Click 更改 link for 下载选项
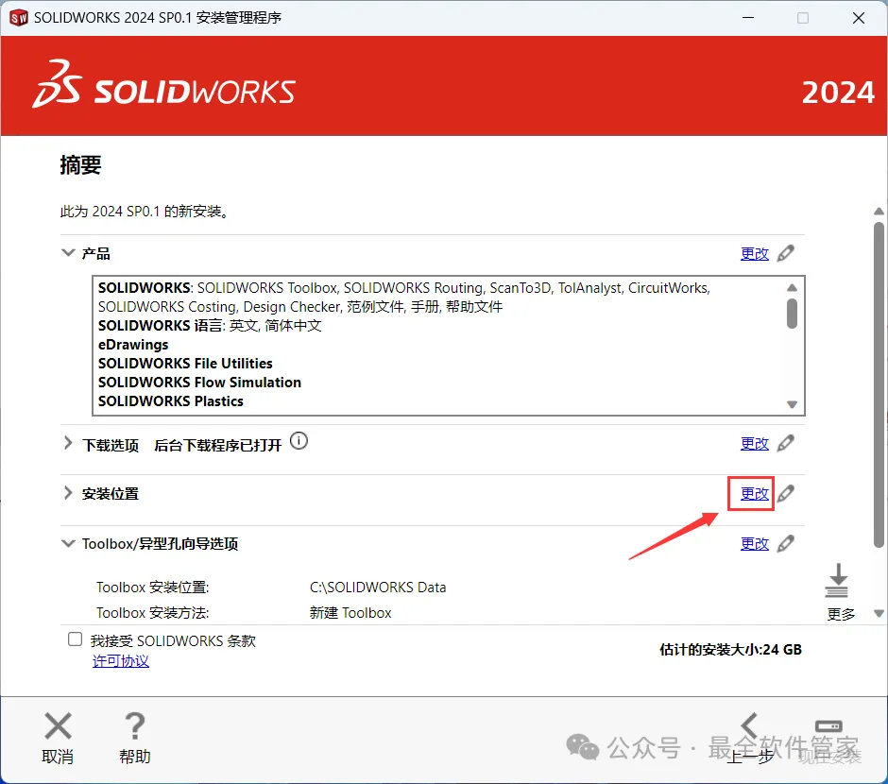This screenshot has width=888, height=784. 755,443
